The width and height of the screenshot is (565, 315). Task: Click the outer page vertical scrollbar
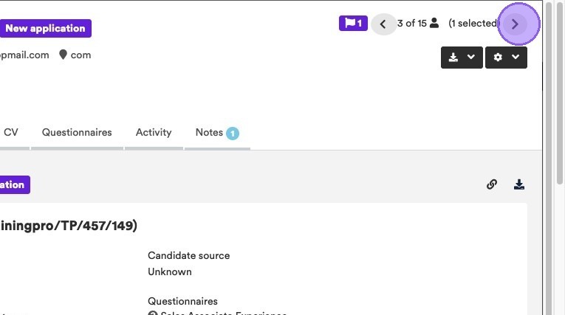tap(560, 148)
